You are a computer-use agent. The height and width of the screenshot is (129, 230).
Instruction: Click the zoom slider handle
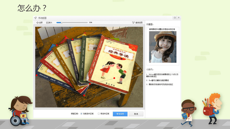pos(62,23)
